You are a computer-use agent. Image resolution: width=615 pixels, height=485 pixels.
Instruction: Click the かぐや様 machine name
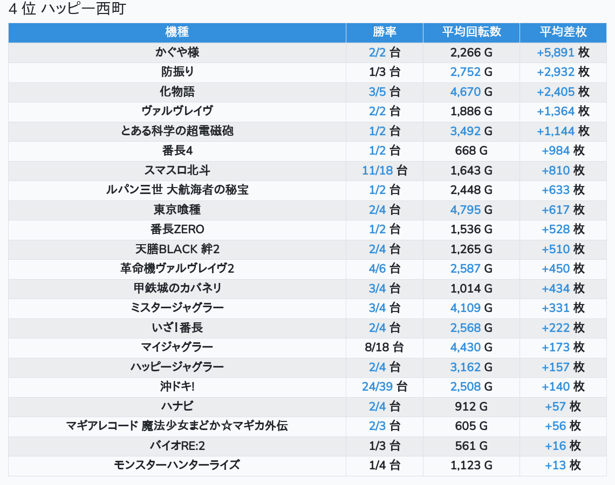177,52
